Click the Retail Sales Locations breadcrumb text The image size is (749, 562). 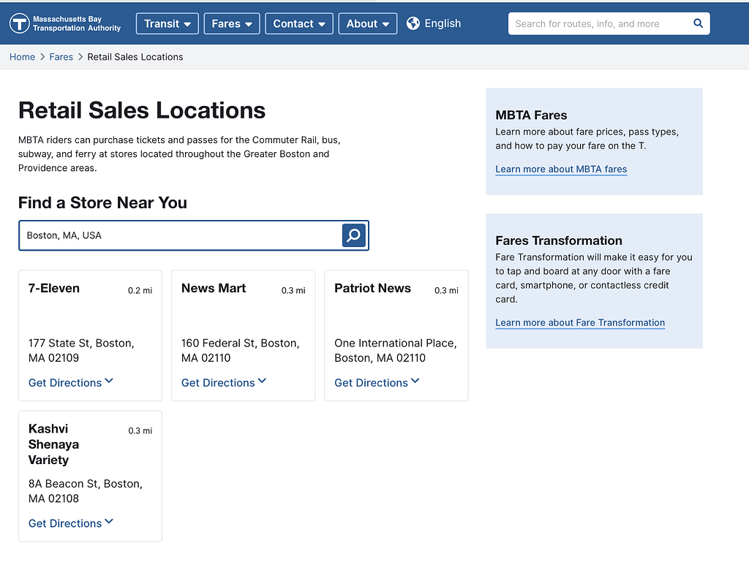[x=135, y=57]
